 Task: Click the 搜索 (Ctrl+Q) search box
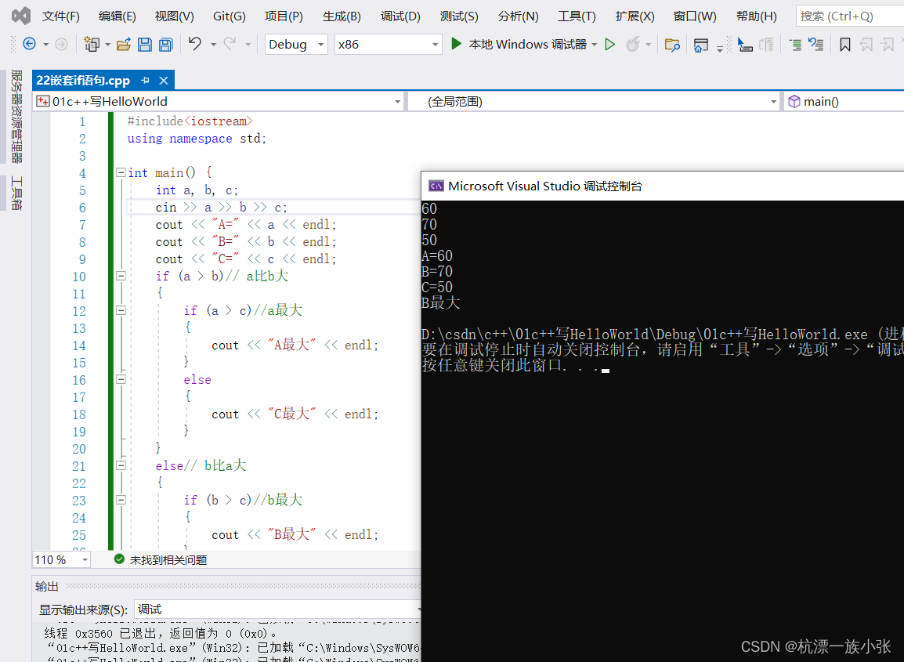850,16
